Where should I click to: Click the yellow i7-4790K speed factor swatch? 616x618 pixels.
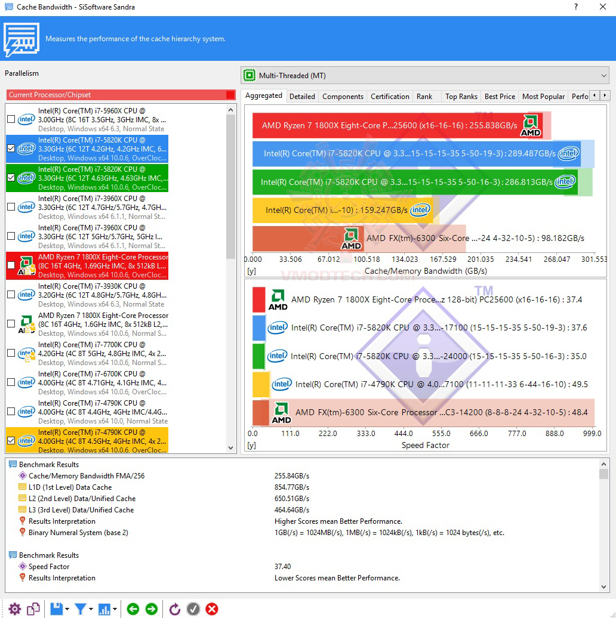pyautogui.click(x=260, y=384)
